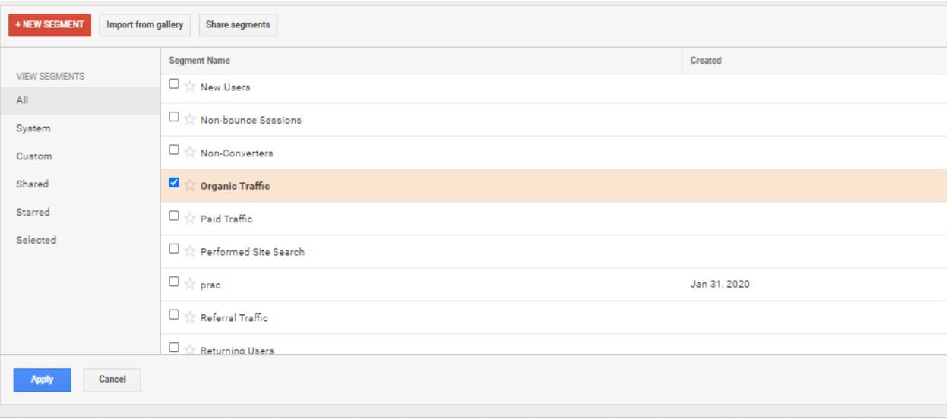Star the New Users segment

[190, 87]
